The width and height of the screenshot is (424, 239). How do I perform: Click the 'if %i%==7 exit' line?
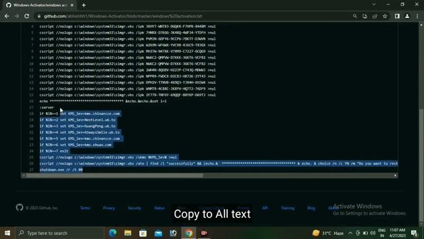tap(54, 151)
